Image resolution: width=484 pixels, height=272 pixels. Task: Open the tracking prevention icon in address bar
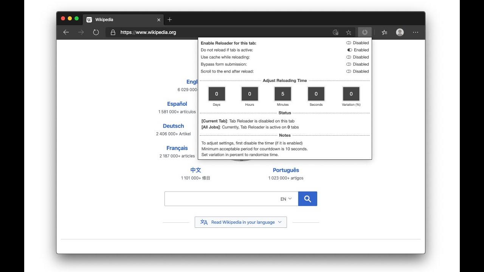tap(335, 32)
